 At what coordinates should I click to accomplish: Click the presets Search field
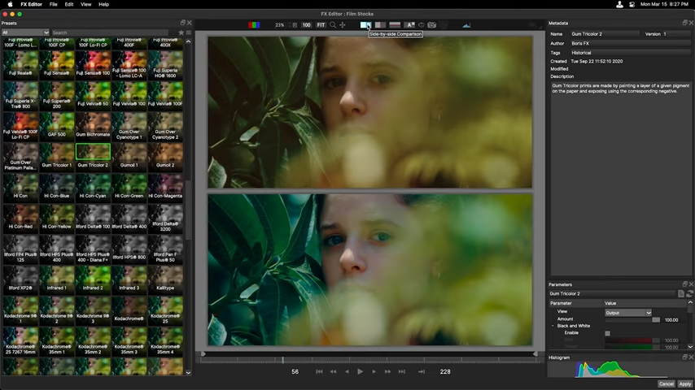(x=110, y=32)
